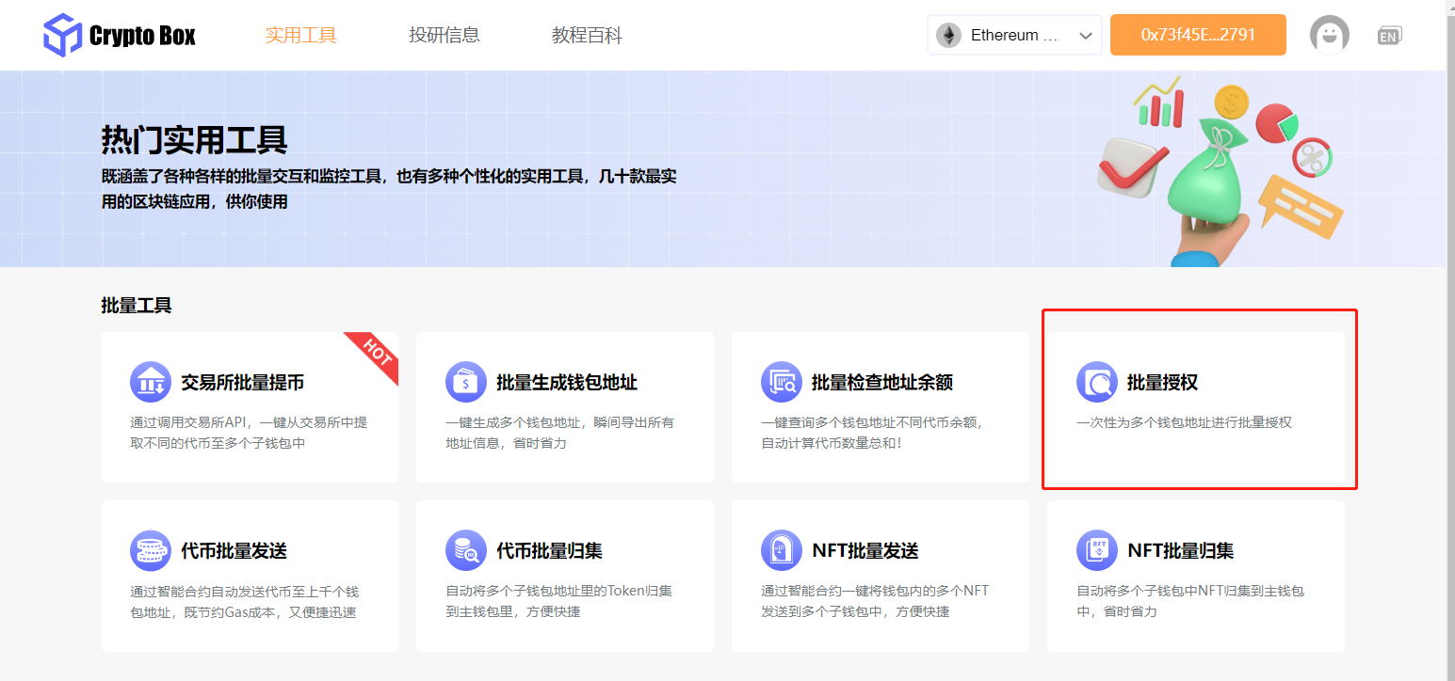
Task: Open the Ethereum network dropdown
Action: (x=1013, y=34)
